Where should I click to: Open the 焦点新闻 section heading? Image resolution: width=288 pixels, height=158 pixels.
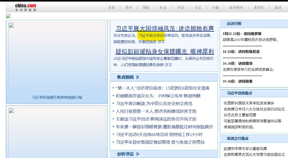pyautogui.click(x=125, y=77)
